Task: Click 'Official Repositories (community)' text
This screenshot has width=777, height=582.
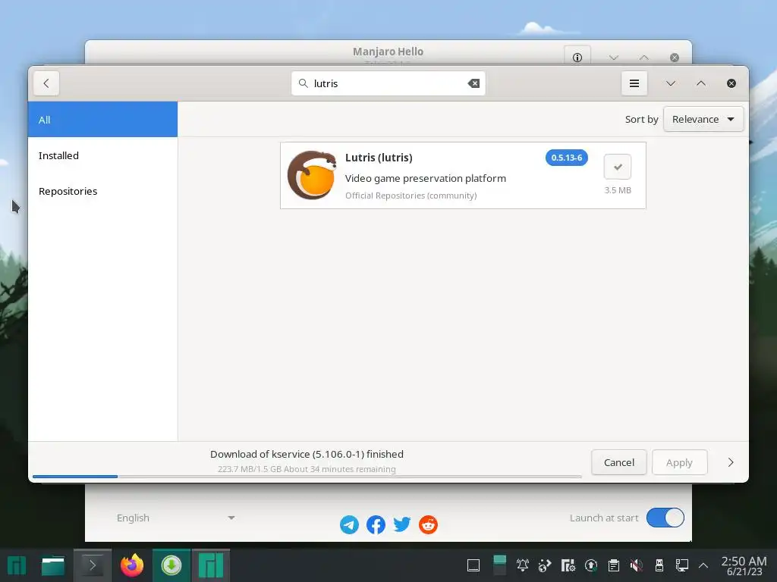Action: tap(411, 196)
